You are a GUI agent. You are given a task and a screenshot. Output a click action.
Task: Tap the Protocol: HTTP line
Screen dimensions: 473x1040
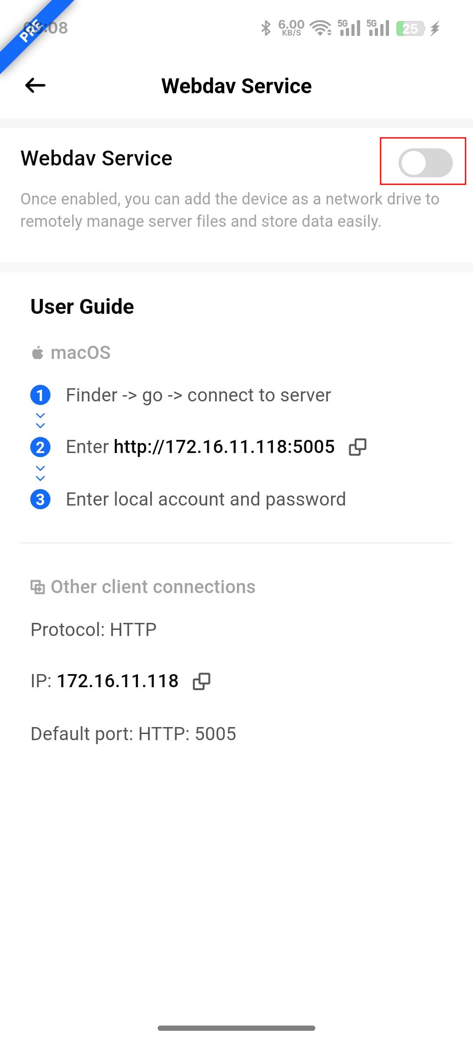[94, 630]
